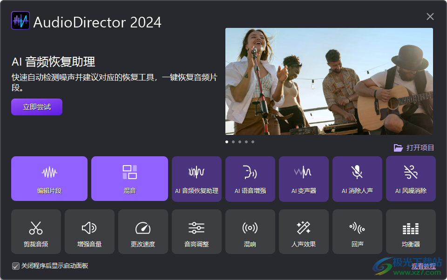
Task: Select the AI 变声器 voice changer
Action: coord(304,179)
